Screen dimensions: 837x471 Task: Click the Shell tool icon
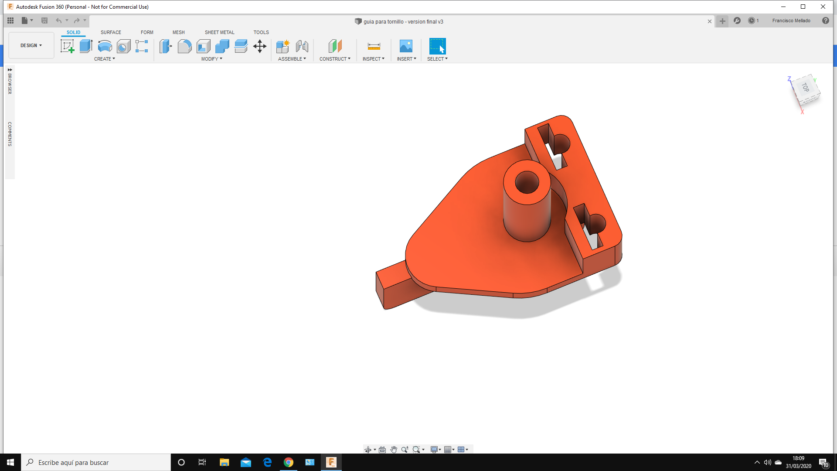203,46
